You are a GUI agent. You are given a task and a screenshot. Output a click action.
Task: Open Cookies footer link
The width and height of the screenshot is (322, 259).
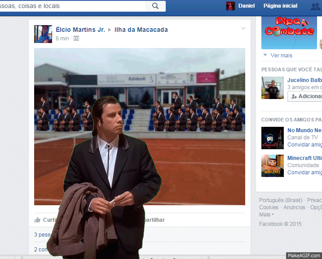pos(269,207)
